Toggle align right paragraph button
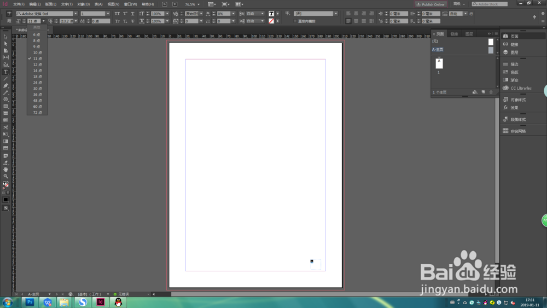 tap(364, 14)
